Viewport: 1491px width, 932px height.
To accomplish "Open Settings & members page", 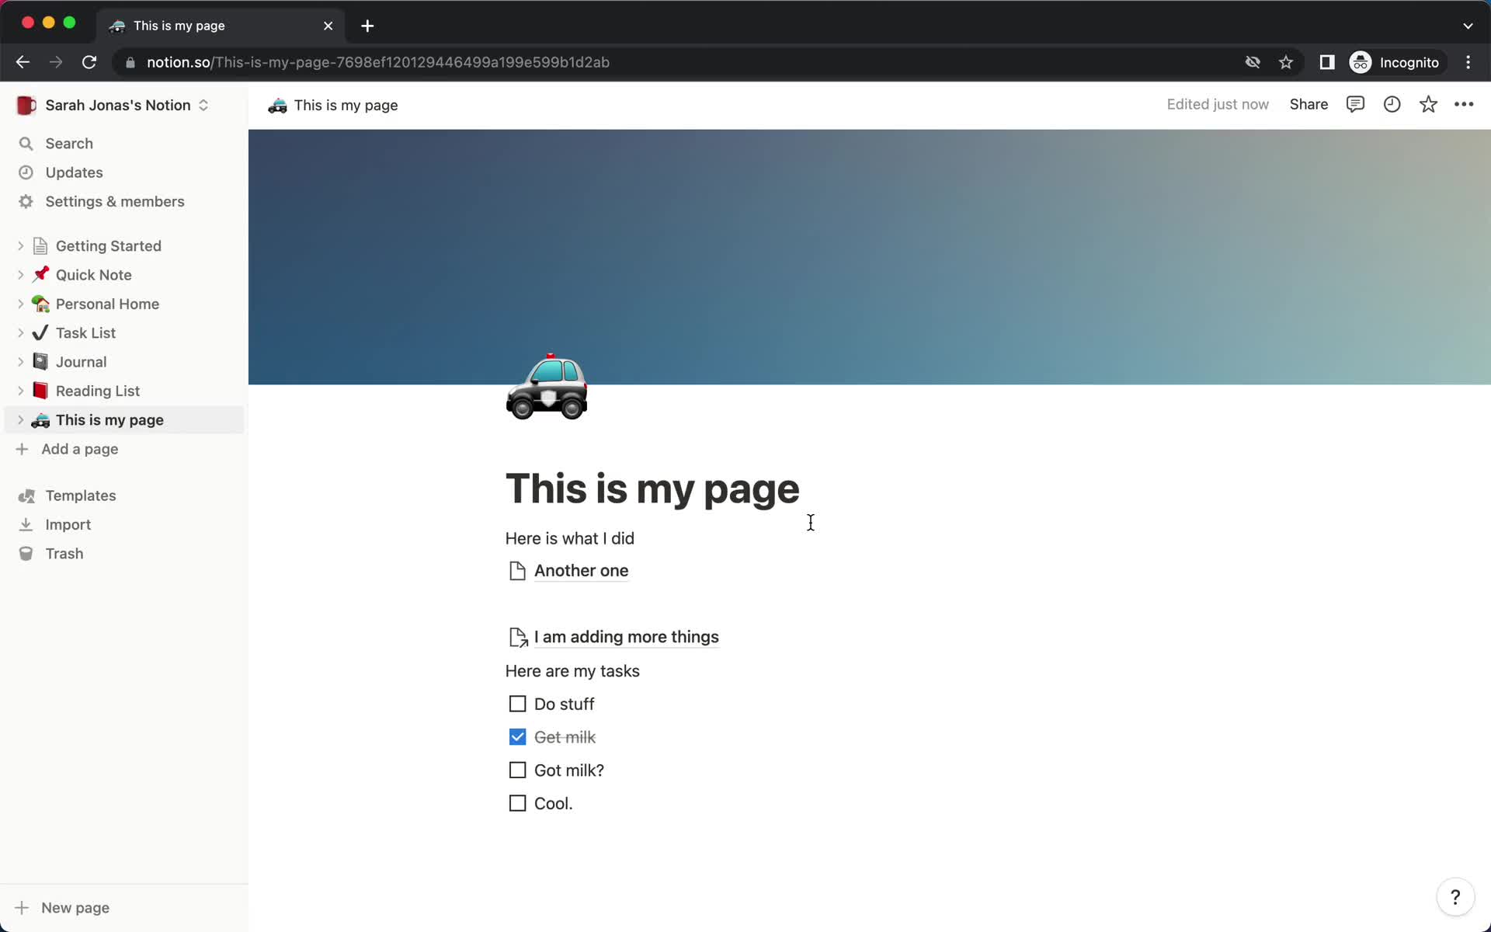I will click(x=115, y=201).
